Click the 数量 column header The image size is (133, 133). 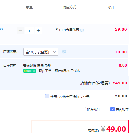pos(29,7)
